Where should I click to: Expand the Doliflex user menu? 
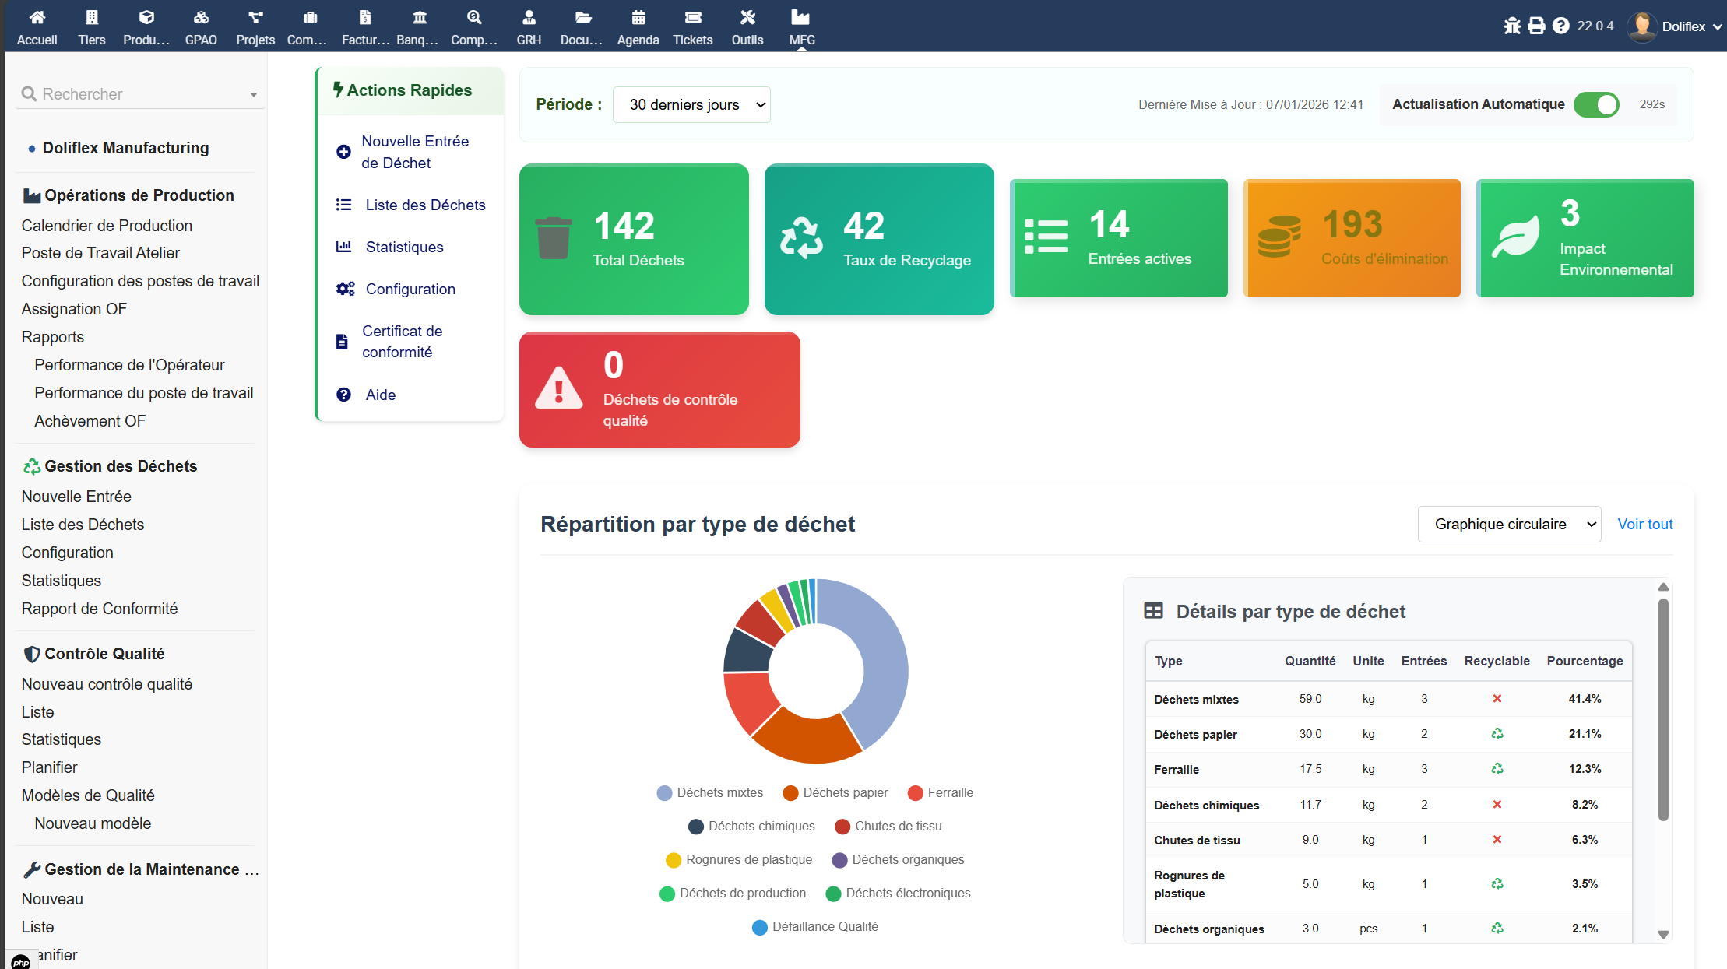coord(1683,26)
